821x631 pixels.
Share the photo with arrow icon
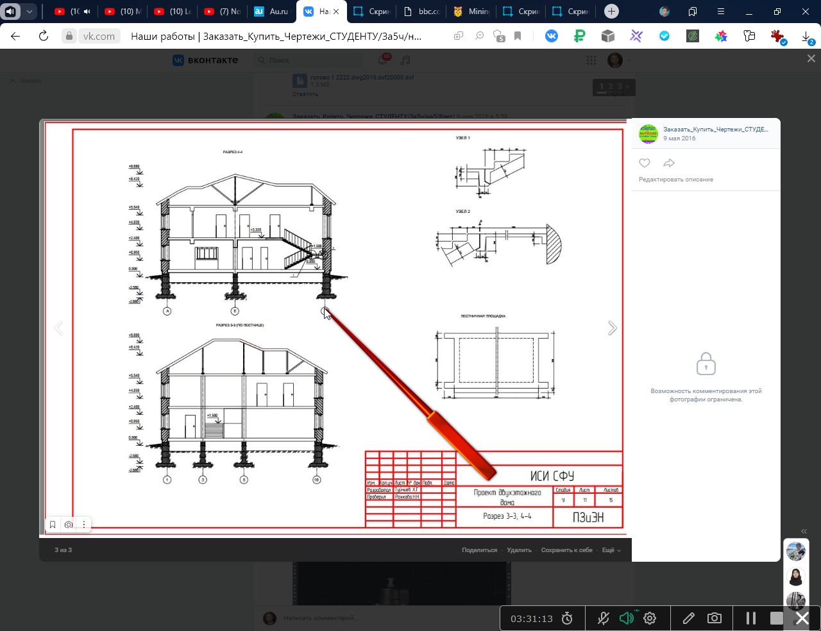click(x=669, y=163)
